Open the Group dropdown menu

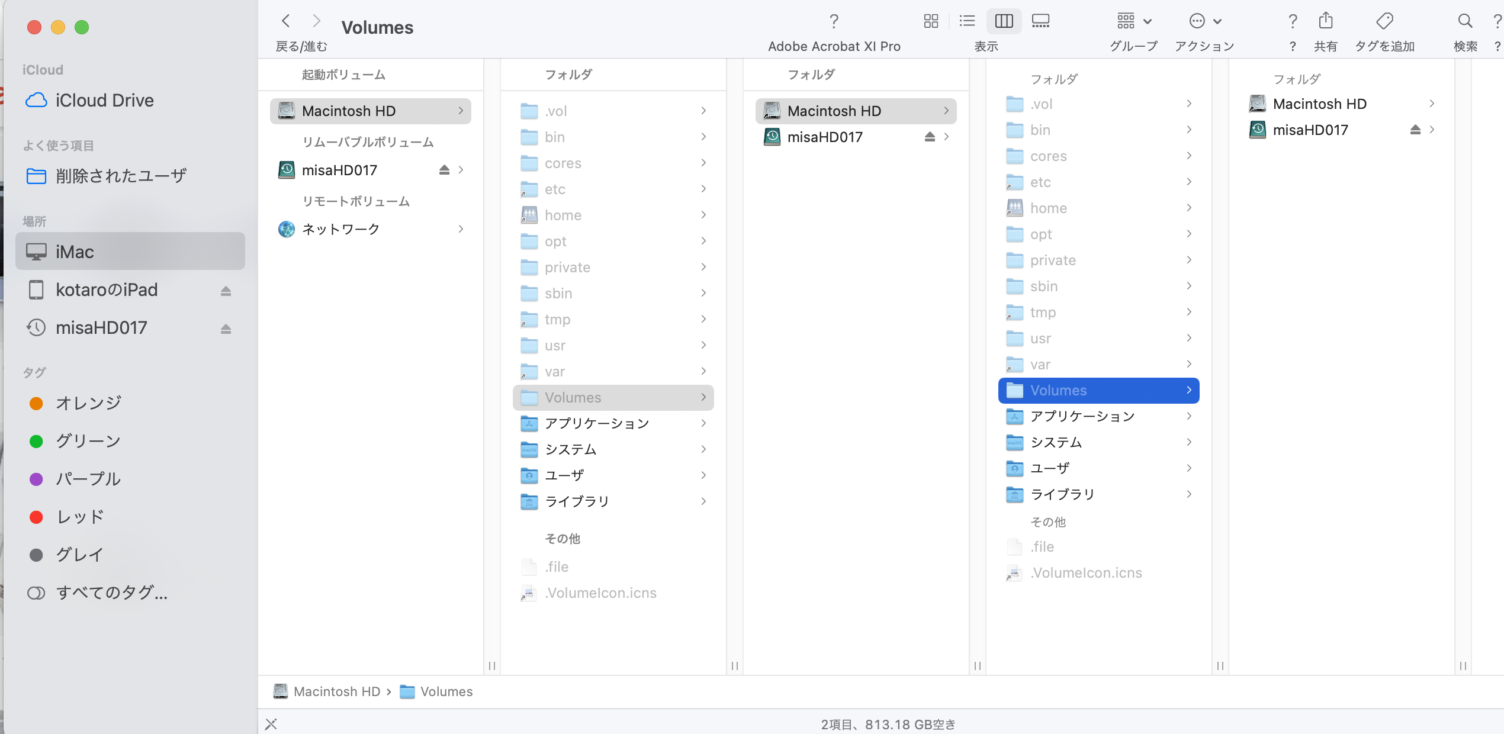coord(1134,21)
